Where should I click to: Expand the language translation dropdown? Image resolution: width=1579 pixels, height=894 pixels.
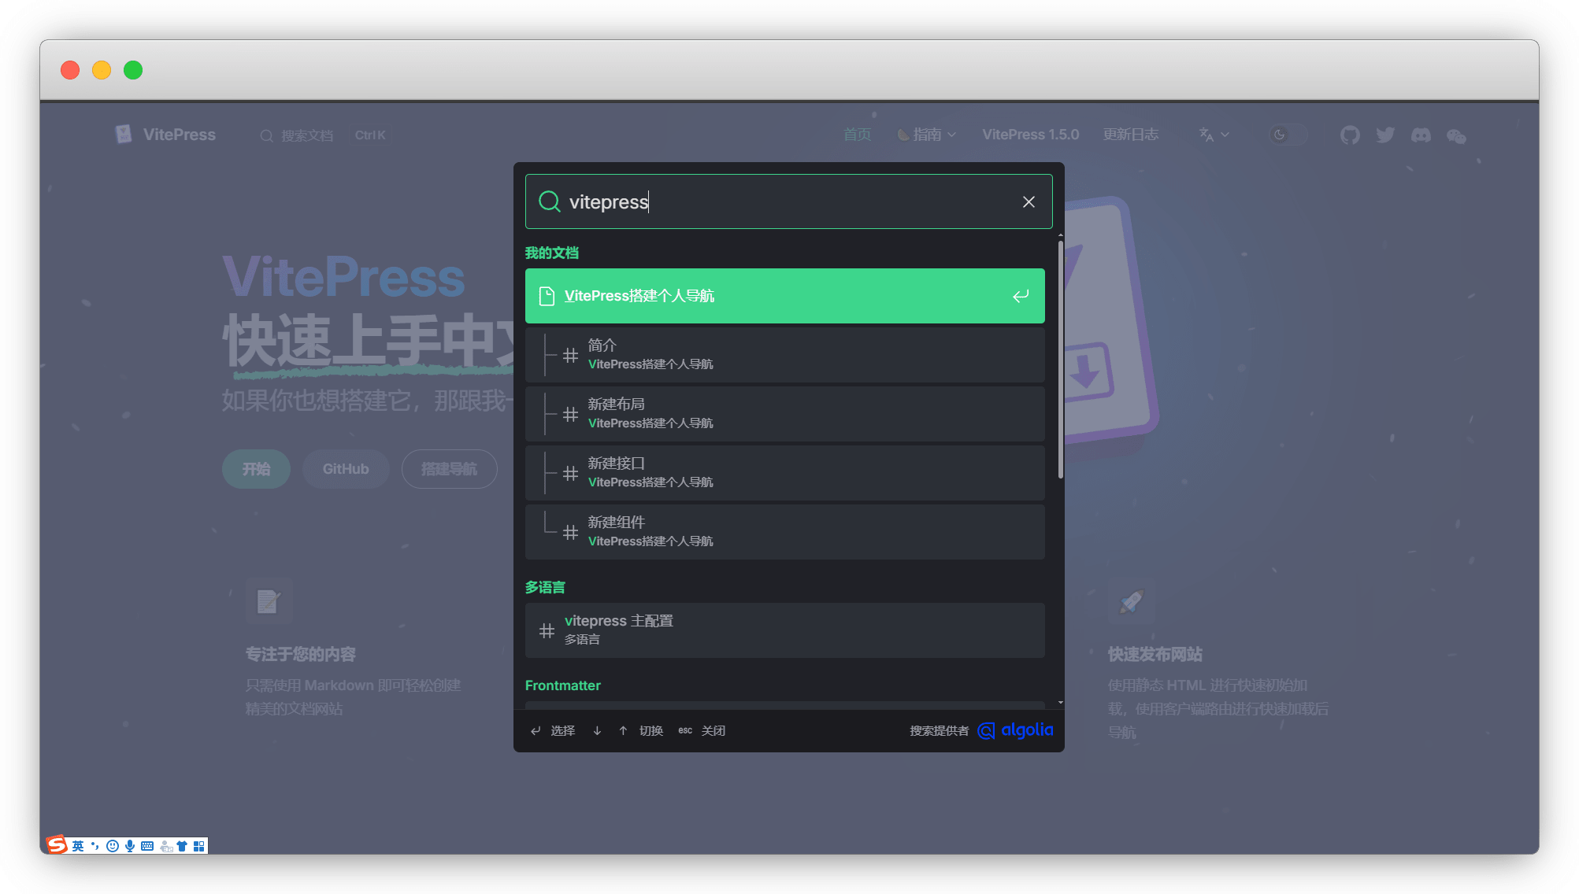(x=1214, y=135)
